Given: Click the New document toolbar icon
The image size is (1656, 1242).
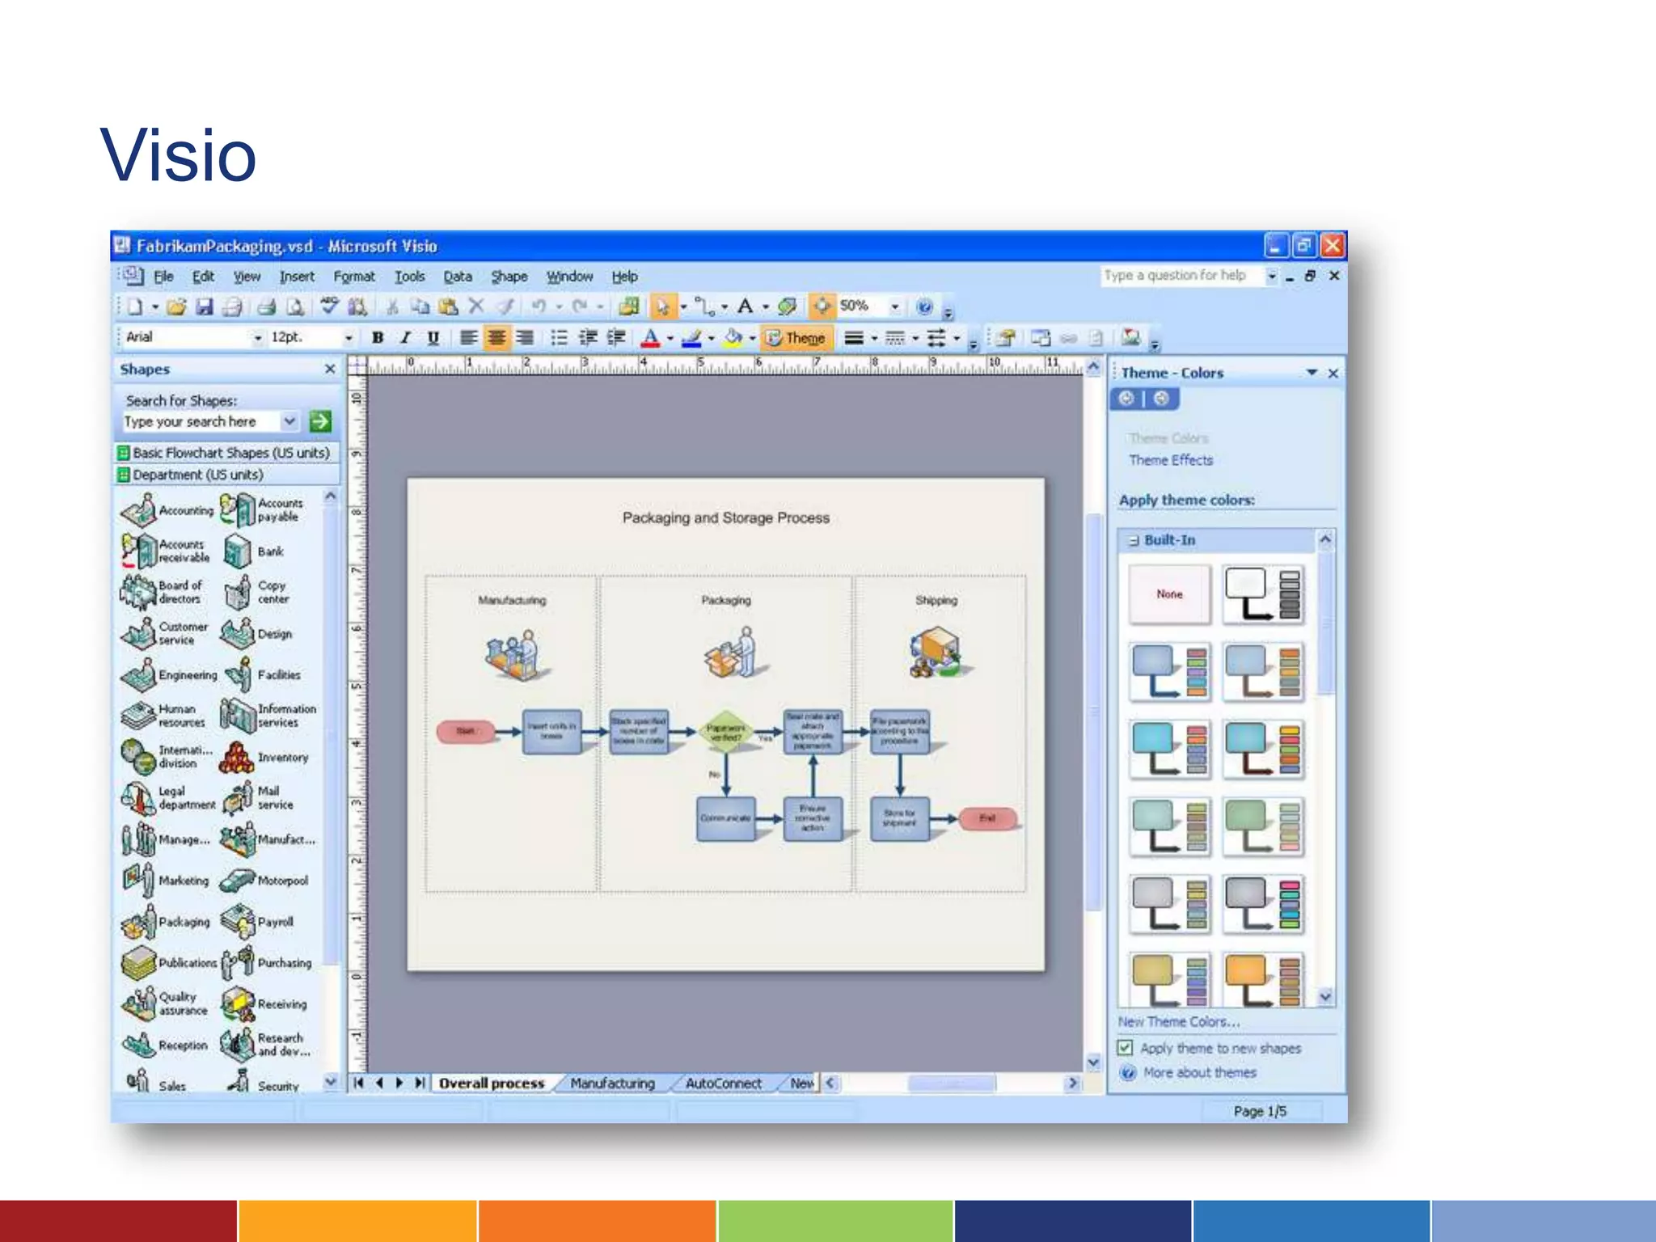Looking at the screenshot, I should (135, 306).
